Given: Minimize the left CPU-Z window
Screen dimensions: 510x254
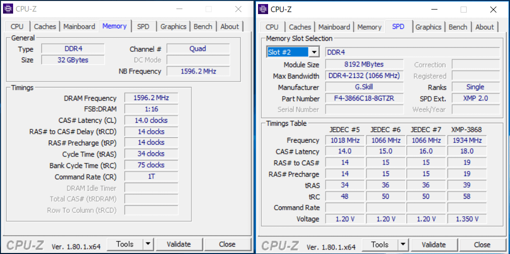Looking at the screenshot, I should coord(179,9).
